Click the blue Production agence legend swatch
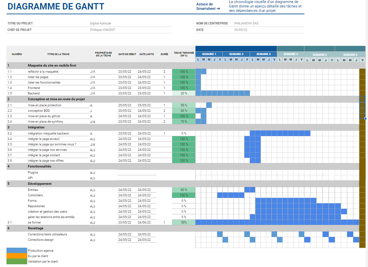Screen dimensions: 368x267 [x=17, y=251]
